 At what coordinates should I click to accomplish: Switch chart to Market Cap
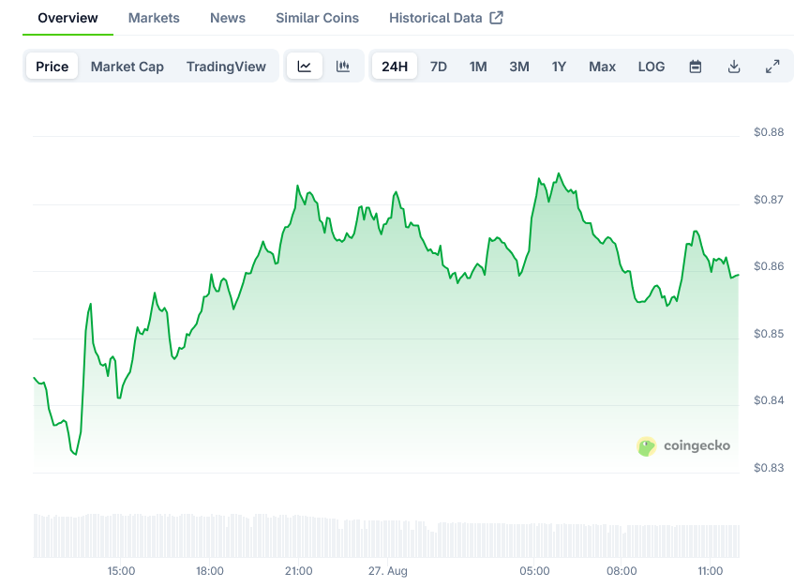(x=127, y=67)
